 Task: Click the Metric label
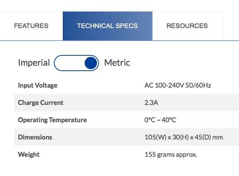[x=117, y=63]
